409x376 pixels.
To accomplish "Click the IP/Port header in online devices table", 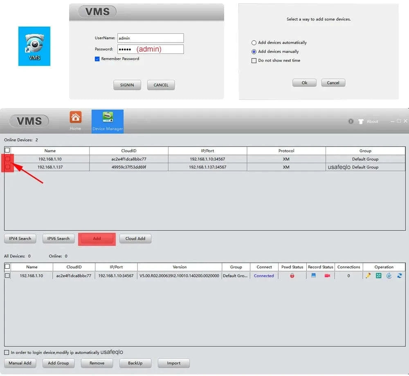I will (x=207, y=151).
